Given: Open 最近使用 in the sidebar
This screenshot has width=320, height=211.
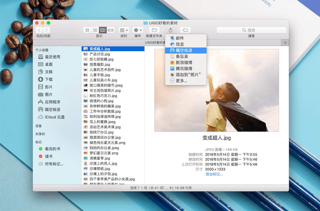Looking at the screenshot, I should [x=49, y=57].
